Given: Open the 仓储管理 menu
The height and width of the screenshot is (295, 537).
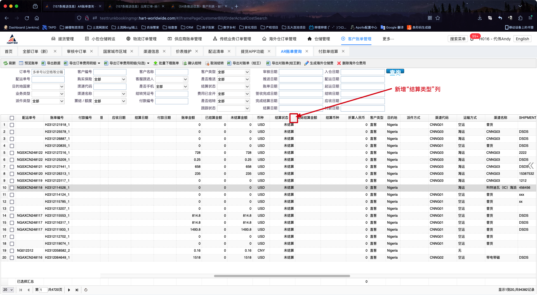Looking at the screenshot, I should click(x=319, y=39).
